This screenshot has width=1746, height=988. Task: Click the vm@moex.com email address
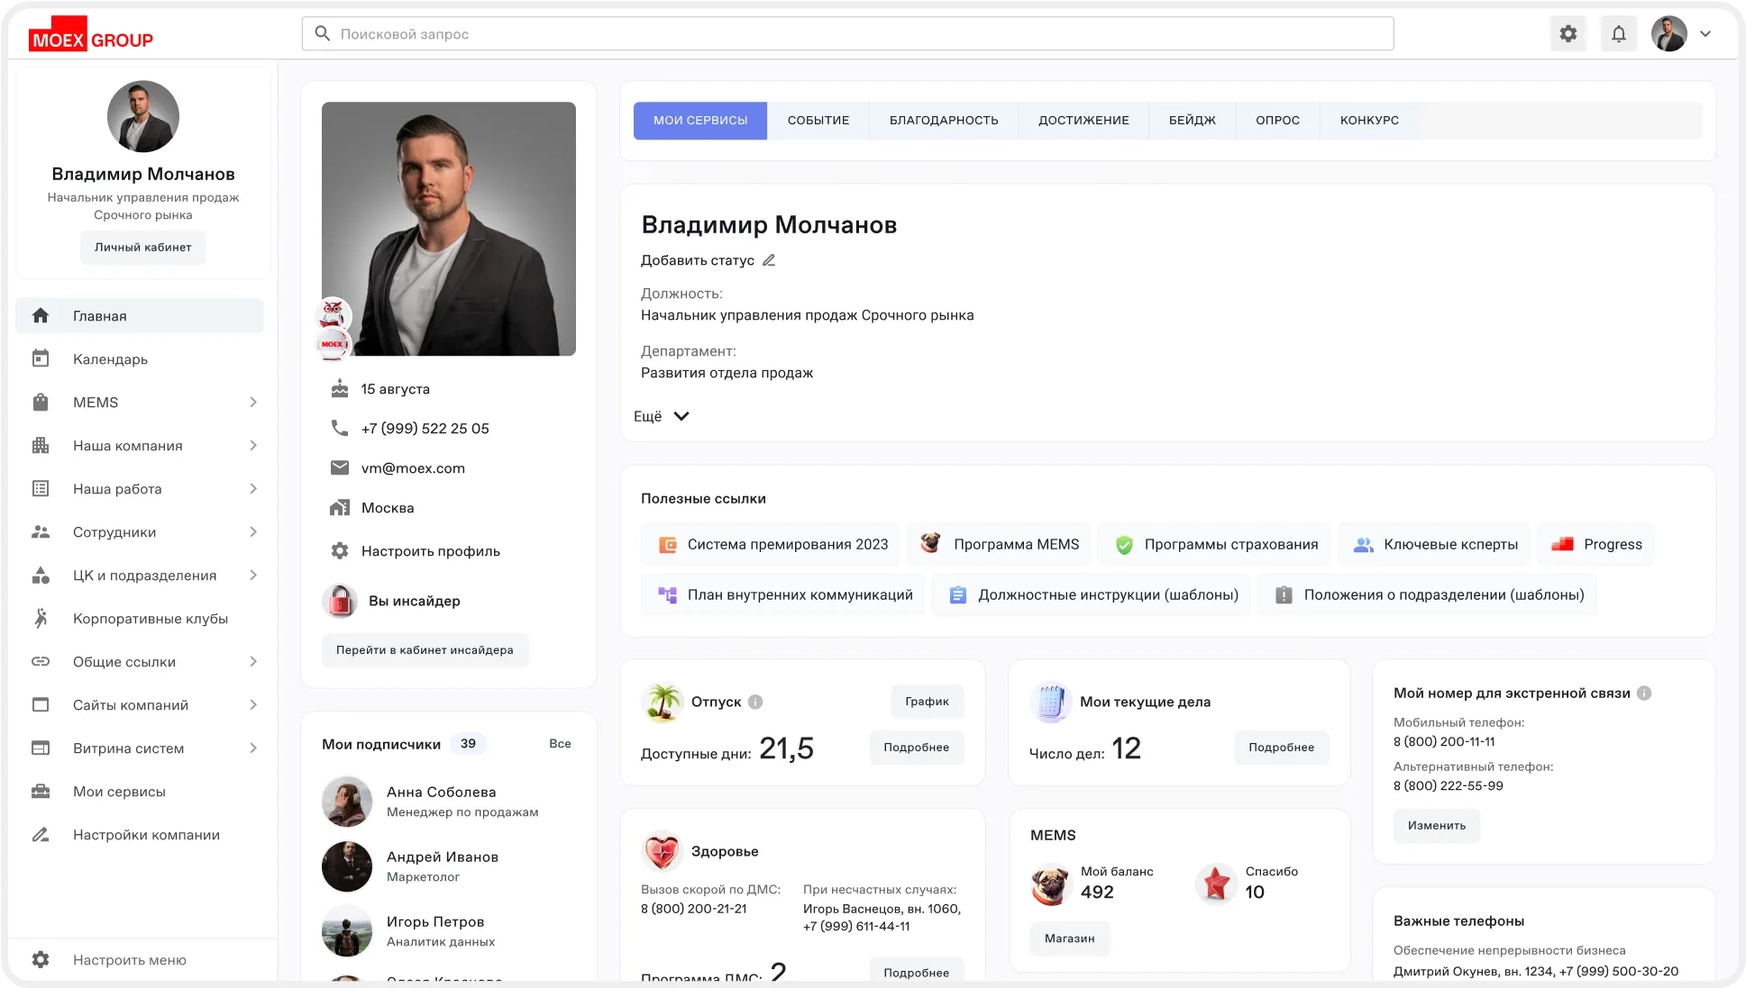[x=413, y=468]
